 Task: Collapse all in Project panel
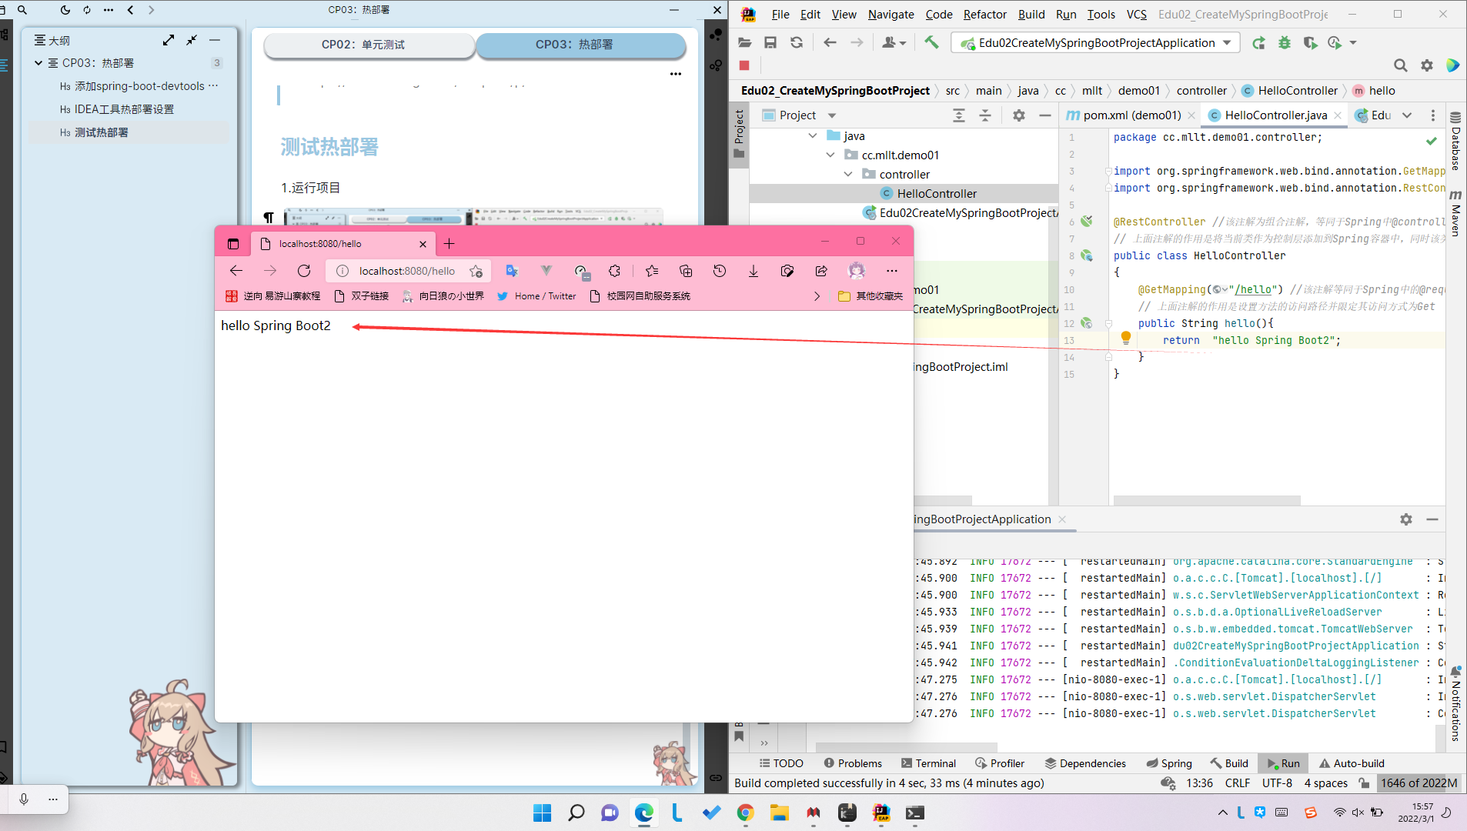[x=985, y=115]
